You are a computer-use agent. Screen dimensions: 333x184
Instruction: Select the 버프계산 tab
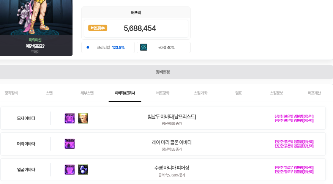coord(314,93)
